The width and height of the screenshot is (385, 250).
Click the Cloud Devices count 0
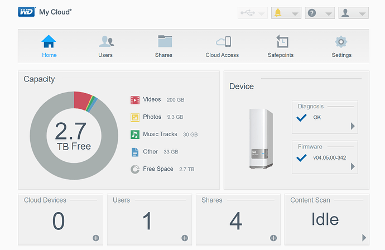tap(59, 221)
